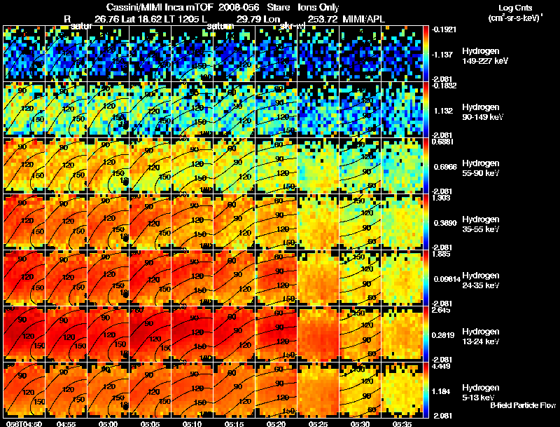
Task: Select the 149-227 keV image panel at 05:05
Action: click(150, 54)
